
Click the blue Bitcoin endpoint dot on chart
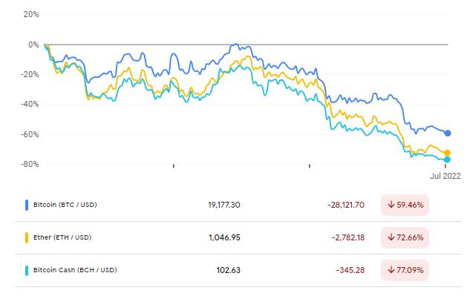[447, 133]
